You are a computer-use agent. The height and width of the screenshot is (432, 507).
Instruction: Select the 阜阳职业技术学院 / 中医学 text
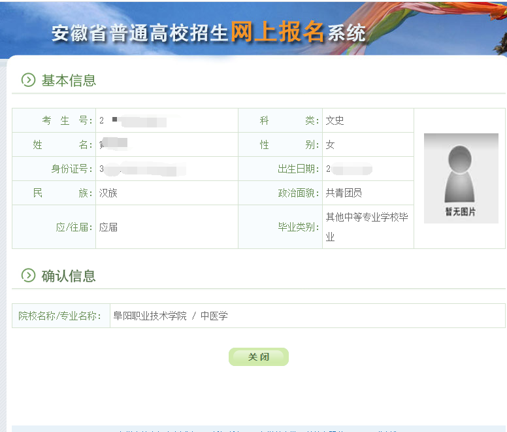171,316
